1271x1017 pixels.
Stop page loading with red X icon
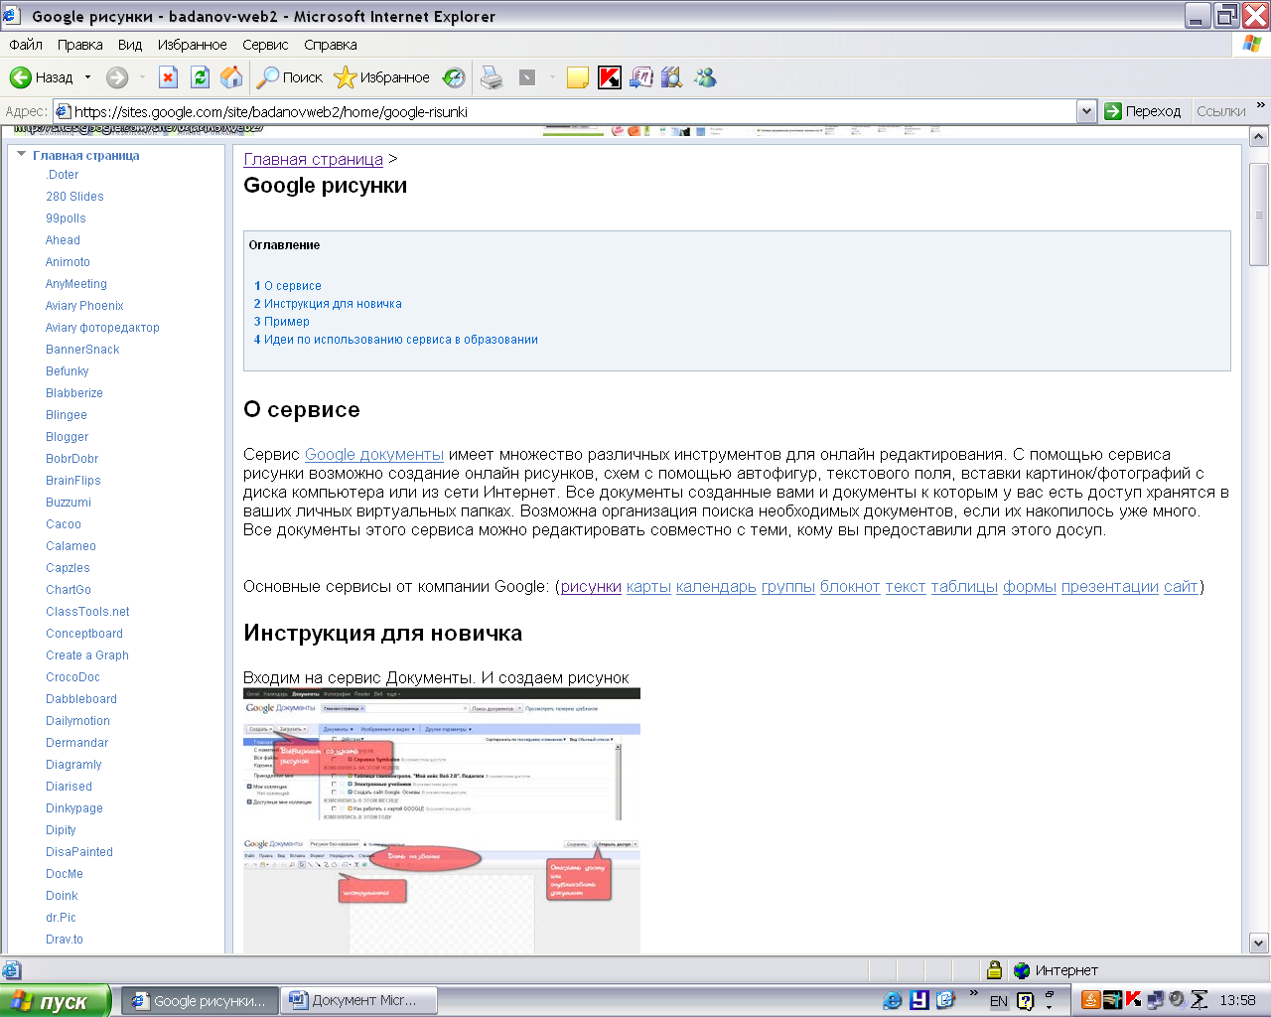coord(168,77)
